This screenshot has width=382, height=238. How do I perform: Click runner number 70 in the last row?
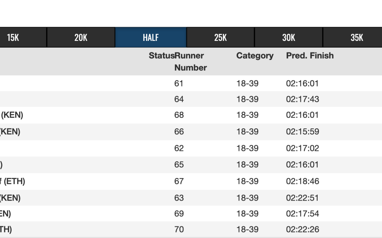click(179, 230)
